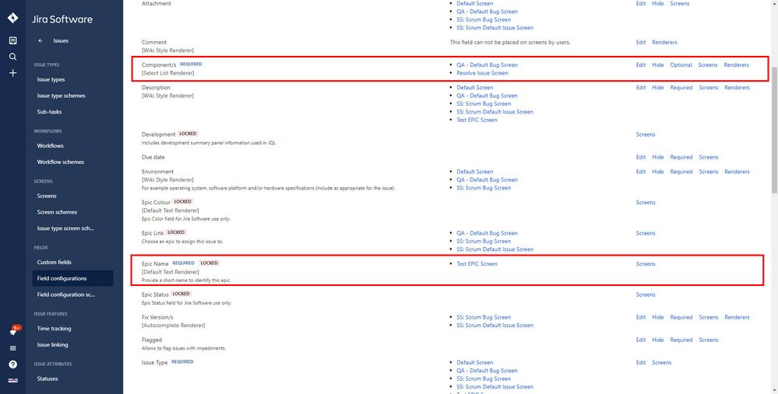Select Sub-tasks sidebar item
Viewport: 778px width, 394px height.
coord(49,112)
